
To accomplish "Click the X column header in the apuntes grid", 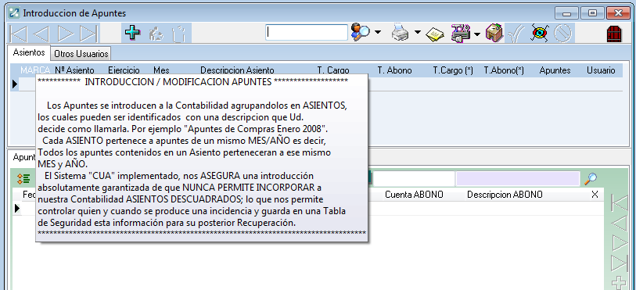I will coord(595,195).
